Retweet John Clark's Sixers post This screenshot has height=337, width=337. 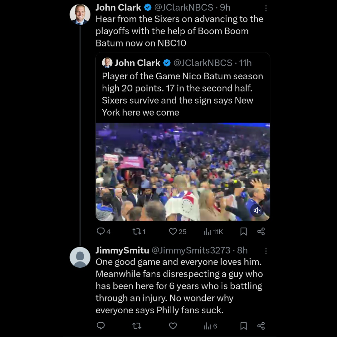tap(136, 231)
